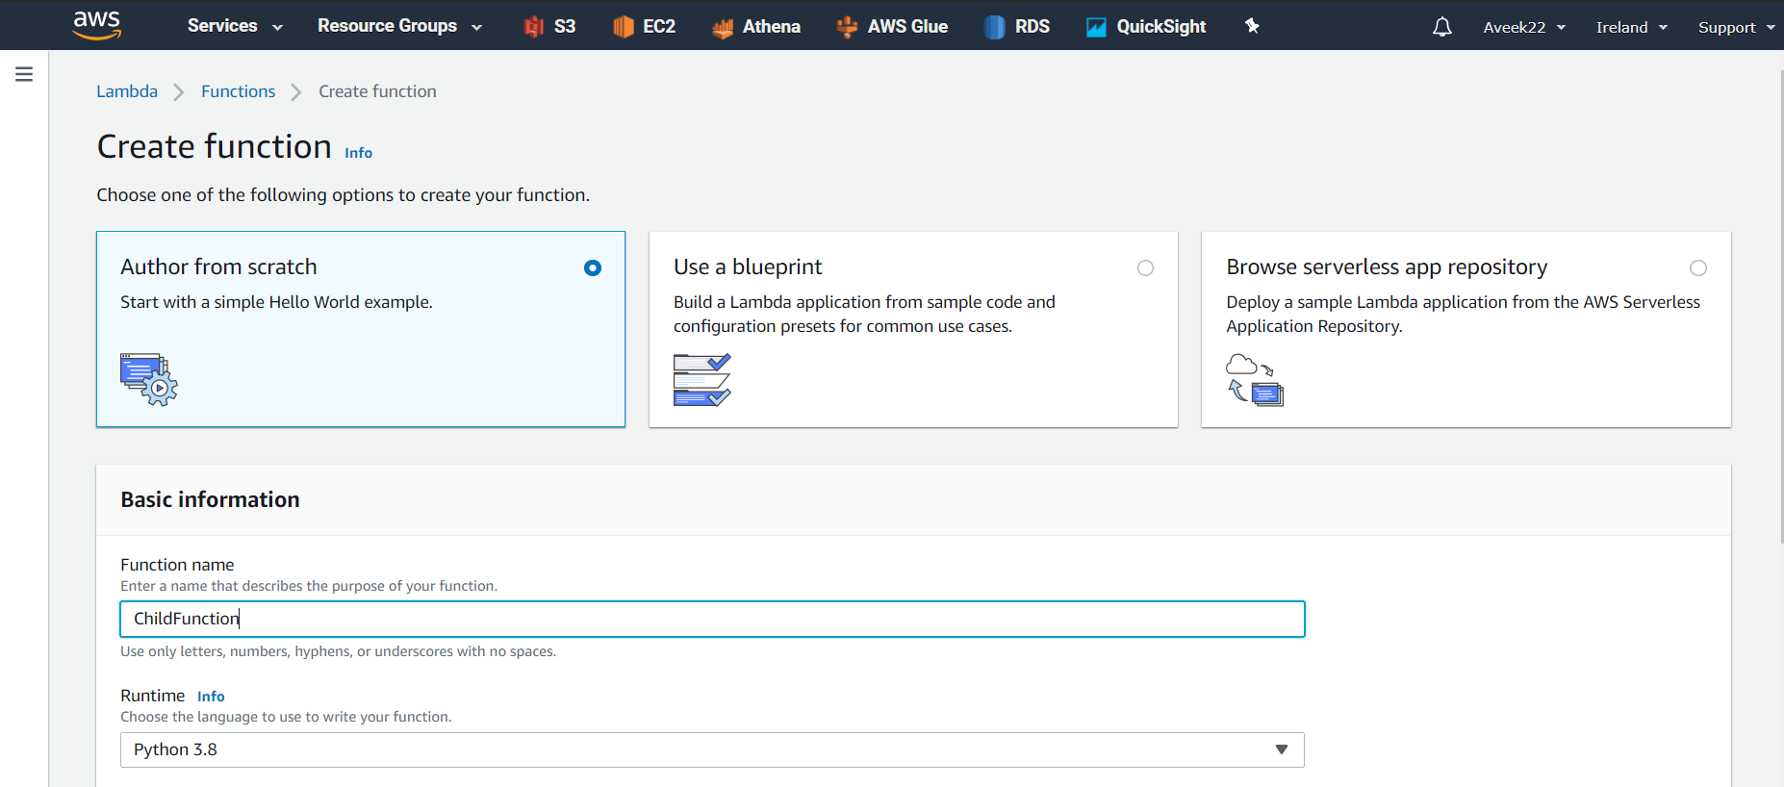1784x787 pixels.
Task: Open the AWS Glue shortcut icon
Action: click(x=847, y=27)
